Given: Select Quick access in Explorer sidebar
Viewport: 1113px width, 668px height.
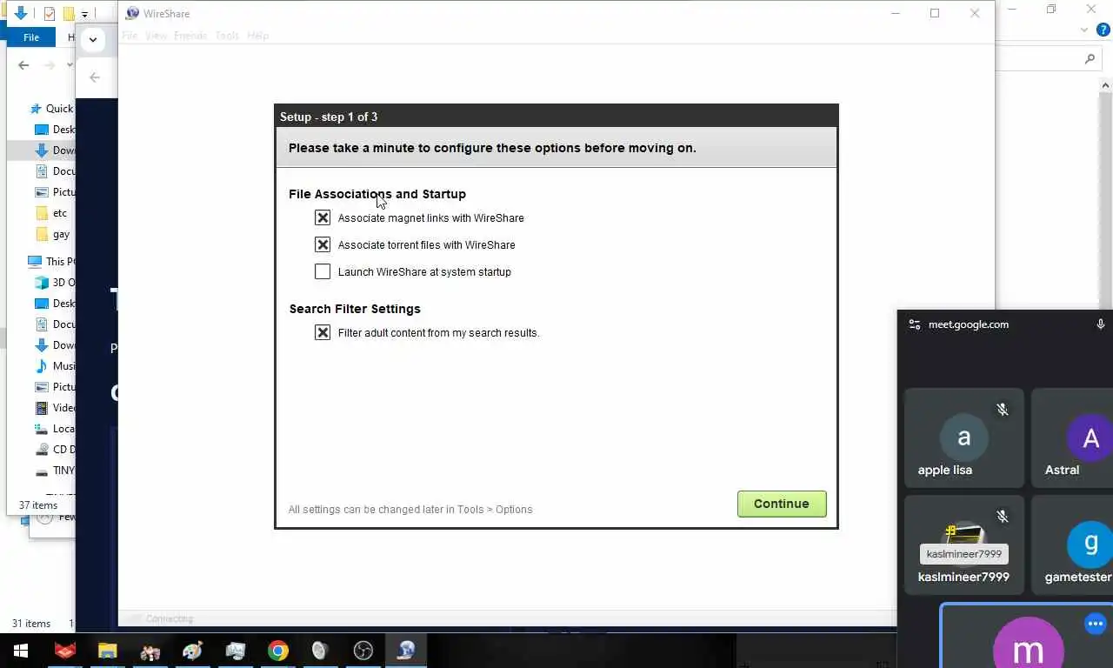Looking at the screenshot, I should coord(52,109).
